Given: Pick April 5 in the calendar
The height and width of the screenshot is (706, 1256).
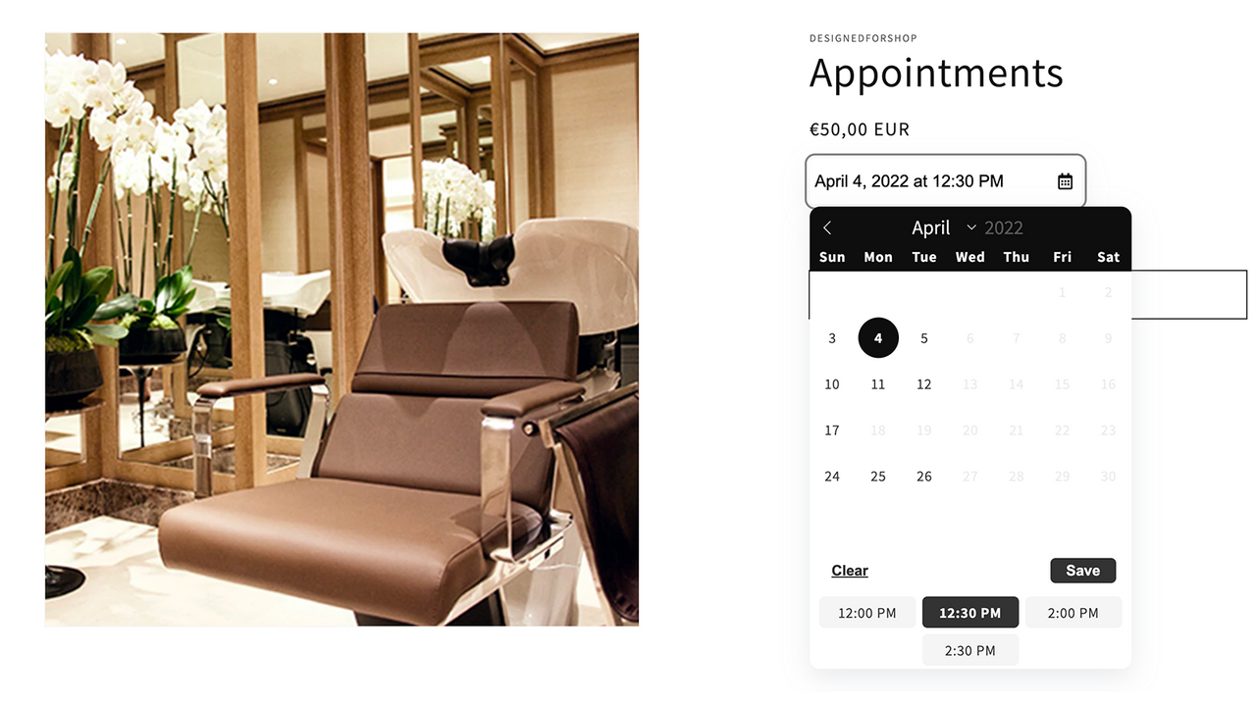Looking at the screenshot, I should click(x=924, y=338).
